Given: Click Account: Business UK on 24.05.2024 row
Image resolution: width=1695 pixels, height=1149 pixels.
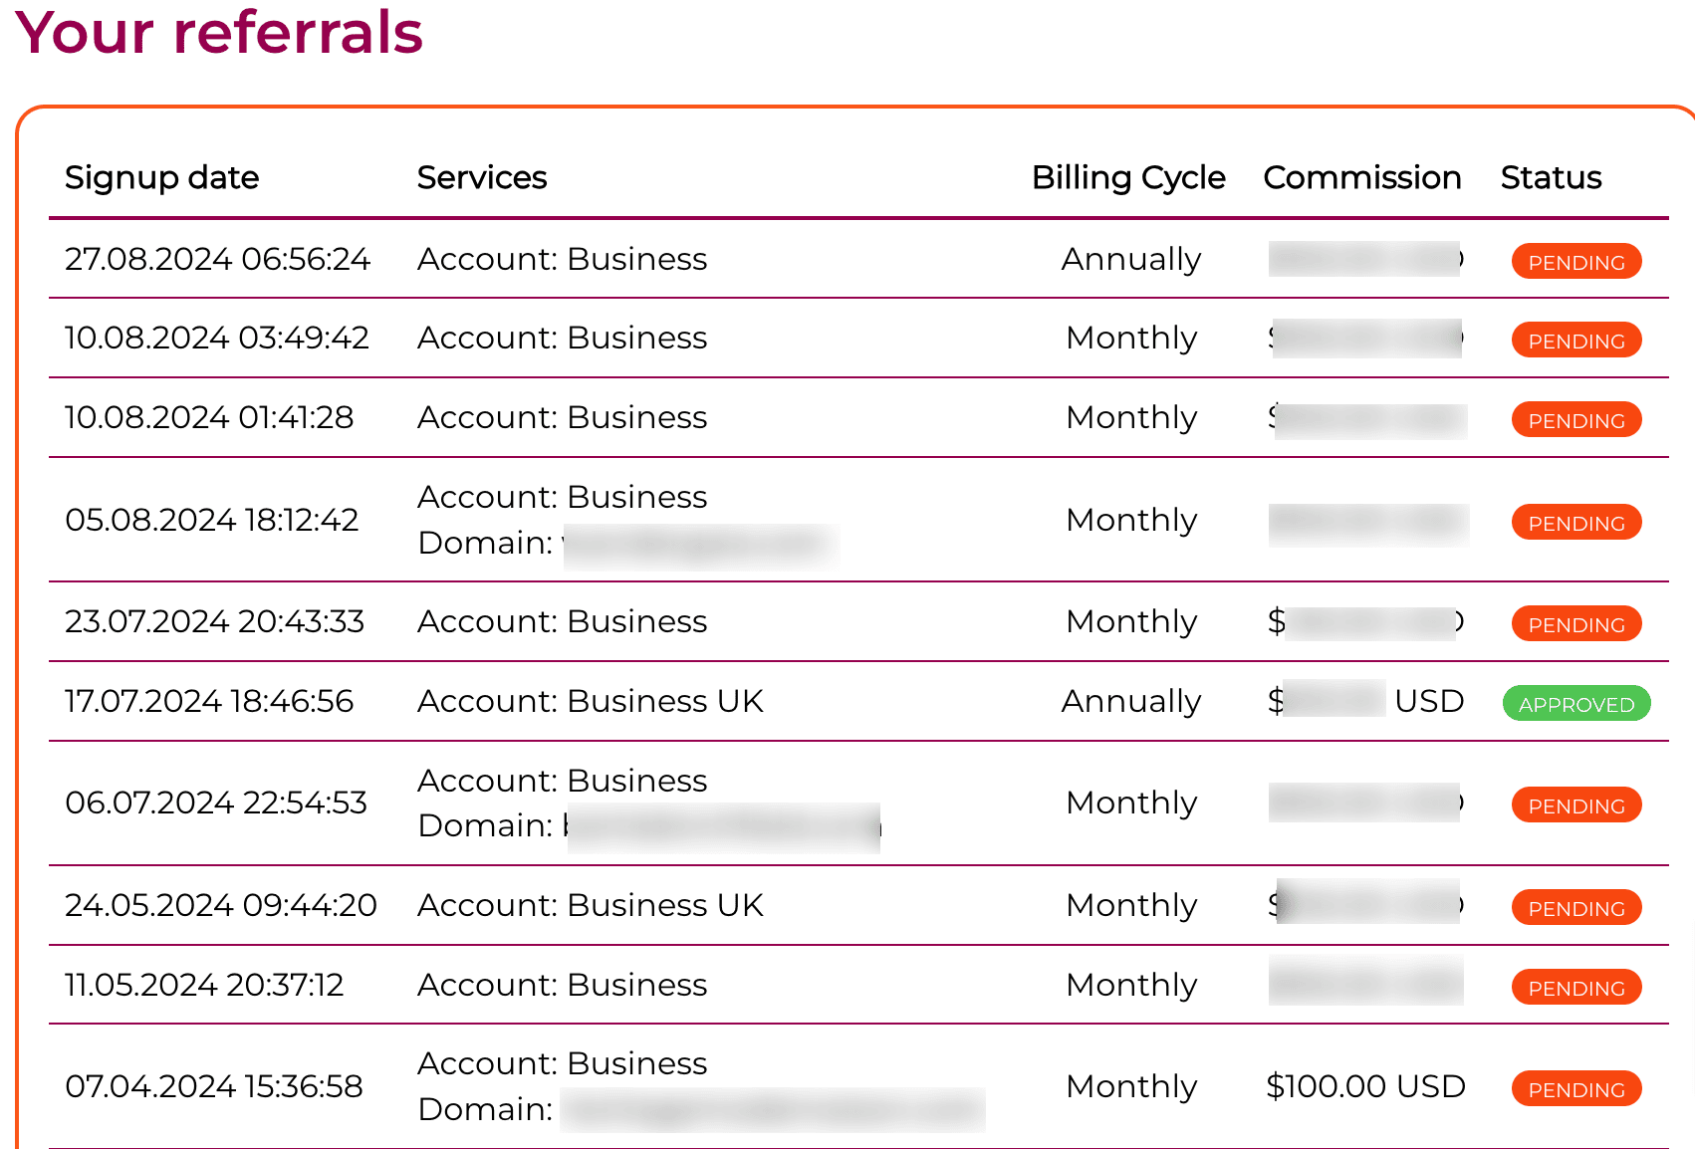Looking at the screenshot, I should pyautogui.click(x=590, y=905).
